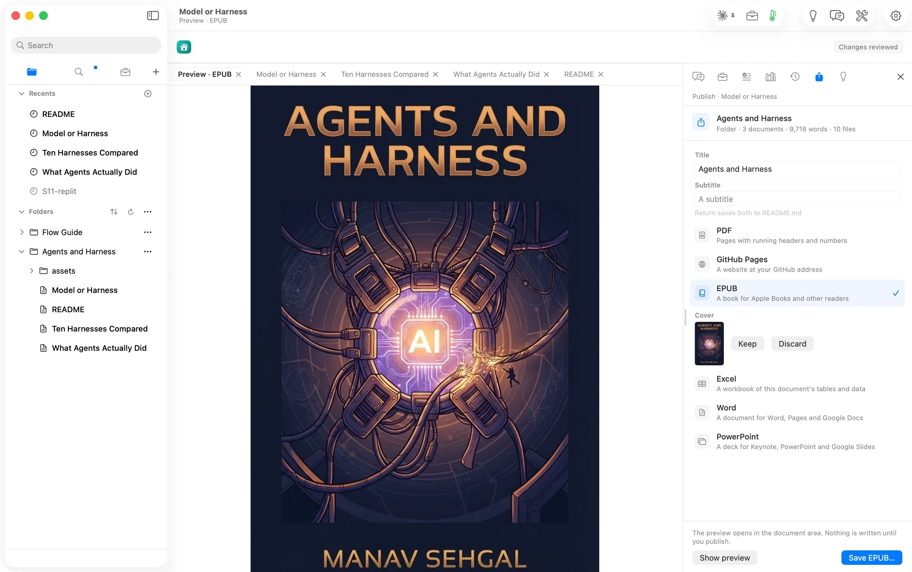Image resolution: width=912 pixels, height=572 pixels.
Task: Collapse the Agents and Harness folder
Action: (x=22, y=252)
